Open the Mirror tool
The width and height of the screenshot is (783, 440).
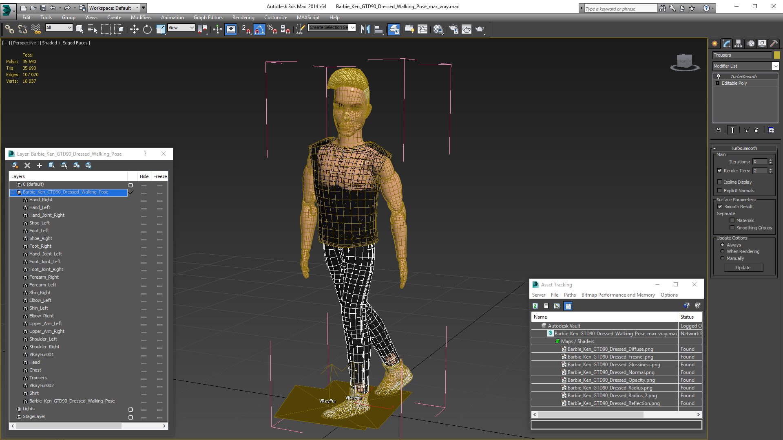coord(365,29)
